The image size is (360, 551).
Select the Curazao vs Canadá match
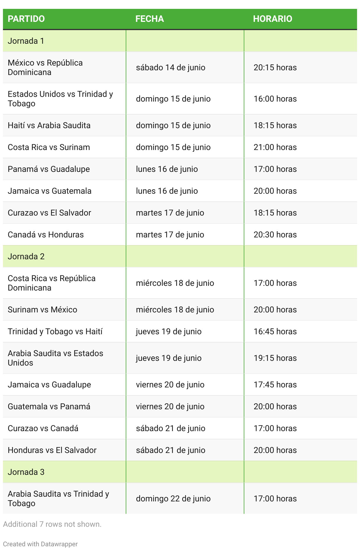[43, 428]
